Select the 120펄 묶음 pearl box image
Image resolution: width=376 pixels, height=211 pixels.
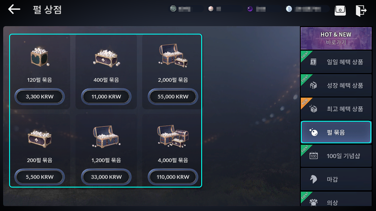coord(40,57)
